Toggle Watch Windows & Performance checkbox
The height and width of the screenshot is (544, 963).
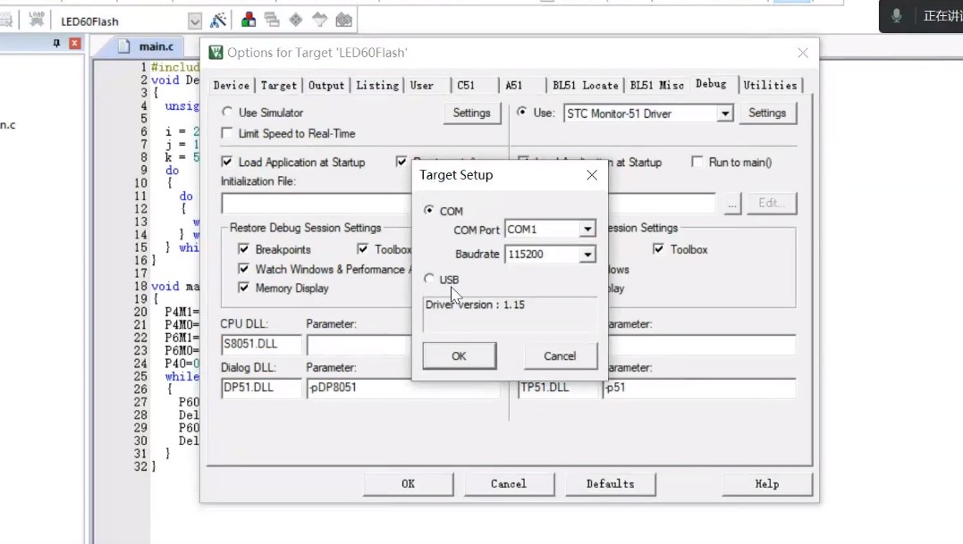(244, 269)
